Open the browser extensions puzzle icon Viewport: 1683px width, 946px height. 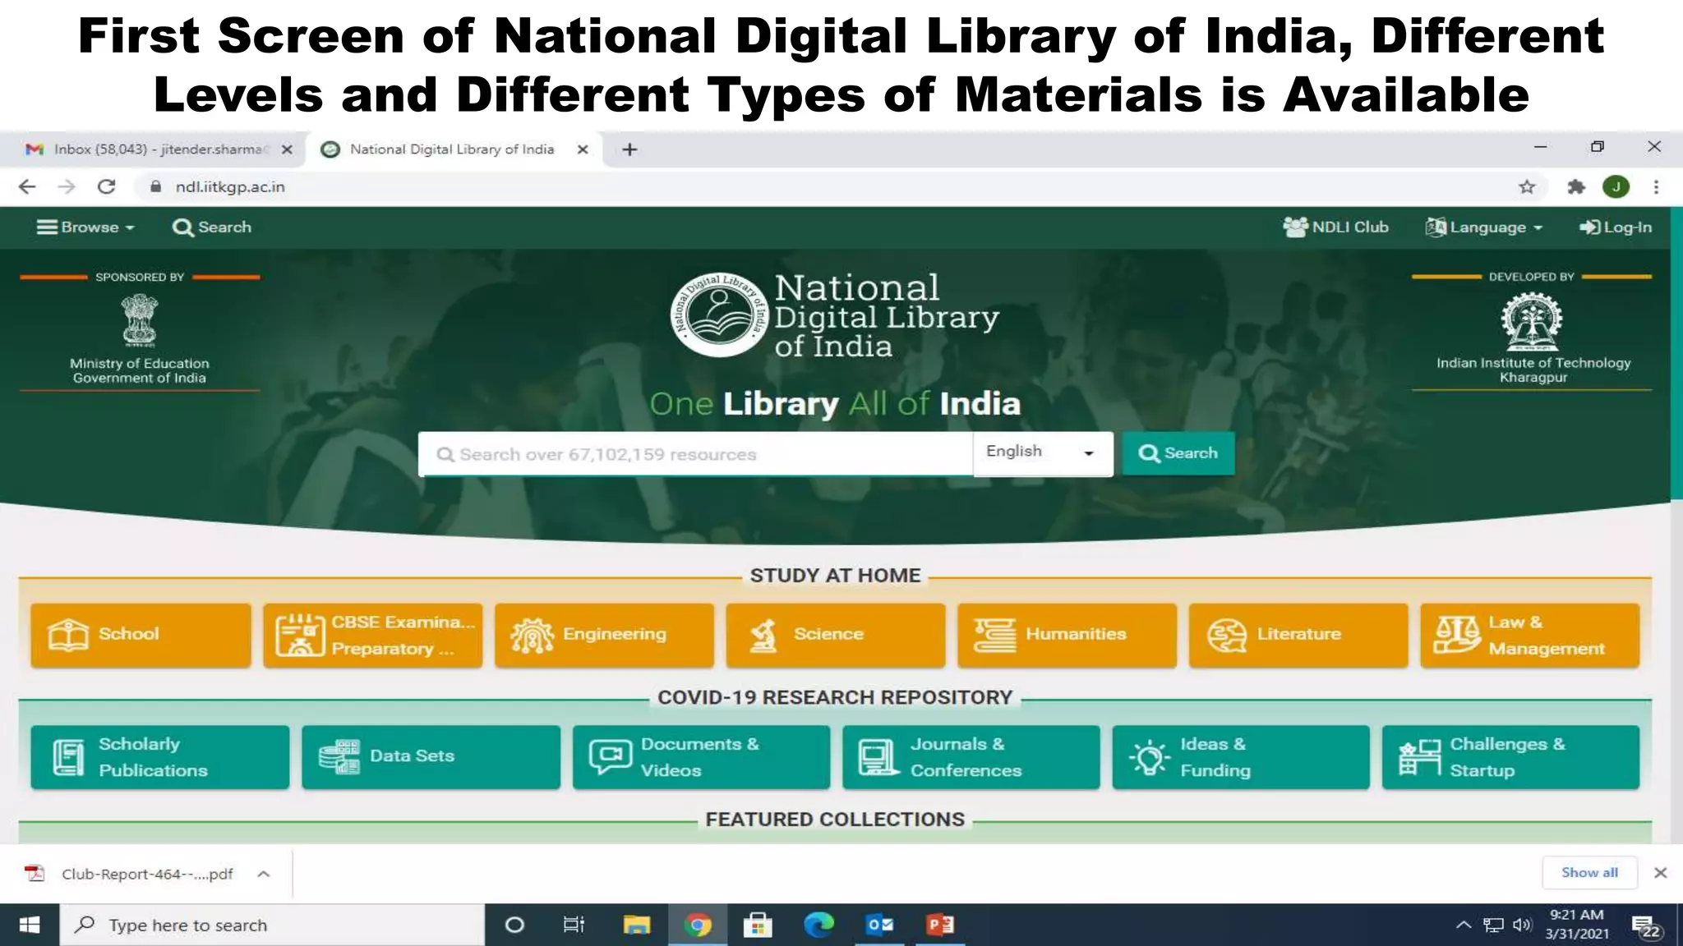point(1575,187)
